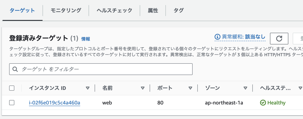Expand sort options for ポート column

[x=190, y=88]
